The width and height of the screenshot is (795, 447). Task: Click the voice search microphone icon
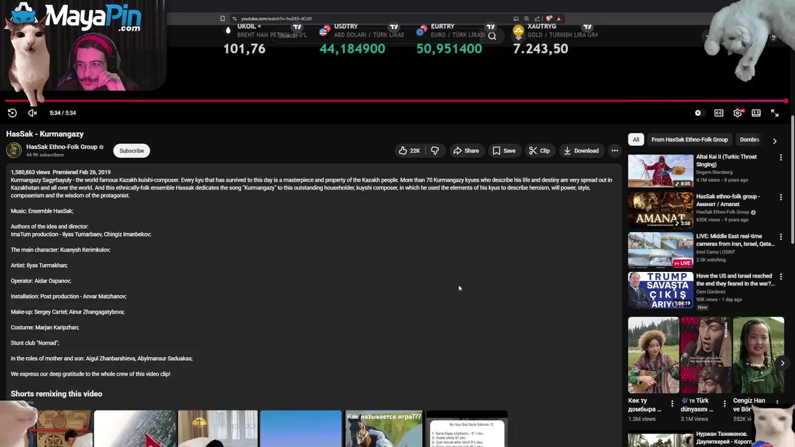coord(518,36)
